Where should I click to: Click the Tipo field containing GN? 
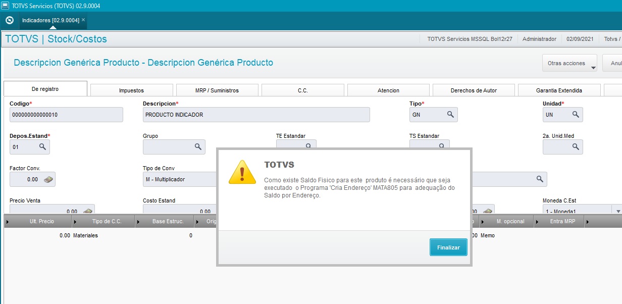click(x=433, y=115)
